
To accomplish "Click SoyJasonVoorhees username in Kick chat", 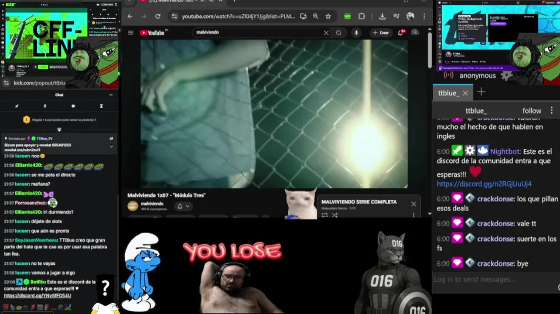I will click(x=36, y=240).
